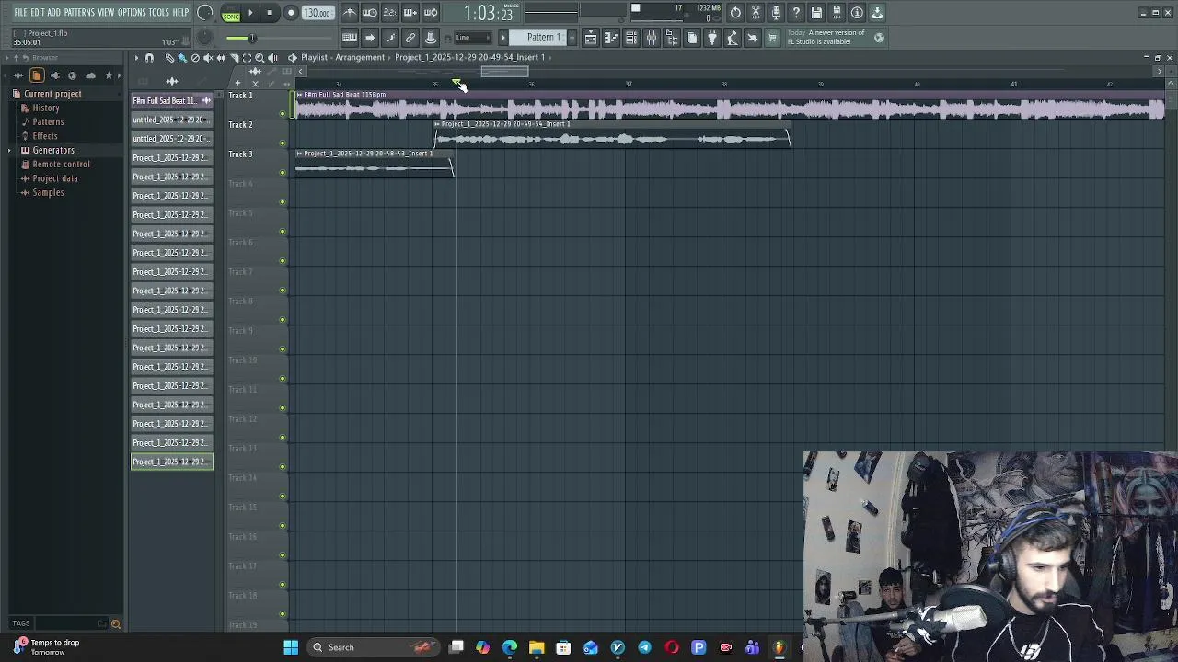
Task: Select the playlist Zoom tool
Action: pos(260,58)
